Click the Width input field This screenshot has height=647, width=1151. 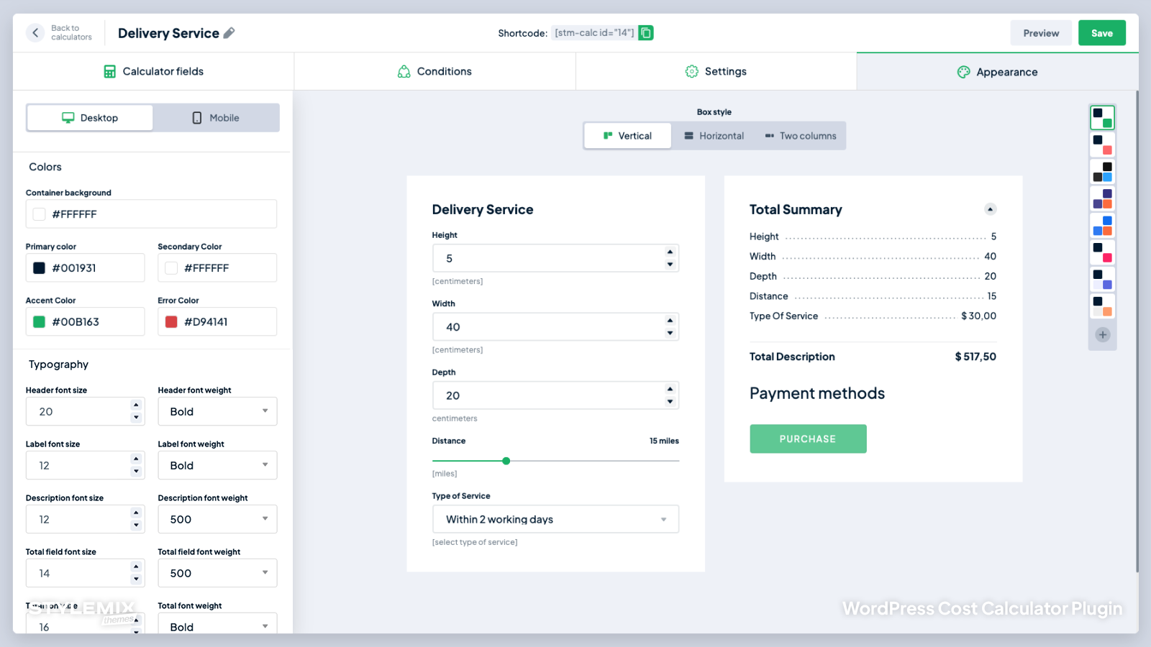(x=555, y=326)
